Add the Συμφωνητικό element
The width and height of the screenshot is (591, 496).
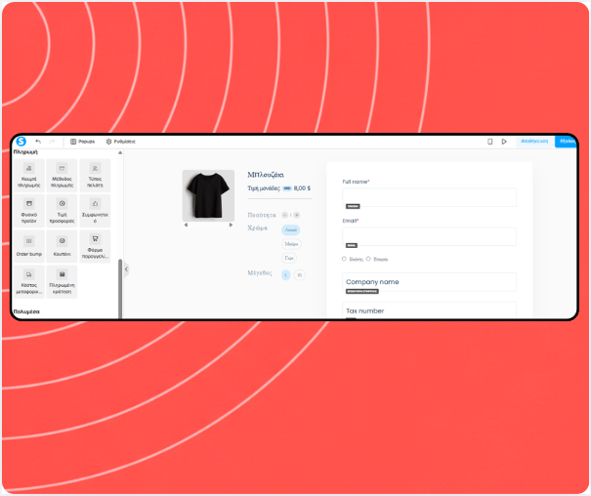[95, 211]
